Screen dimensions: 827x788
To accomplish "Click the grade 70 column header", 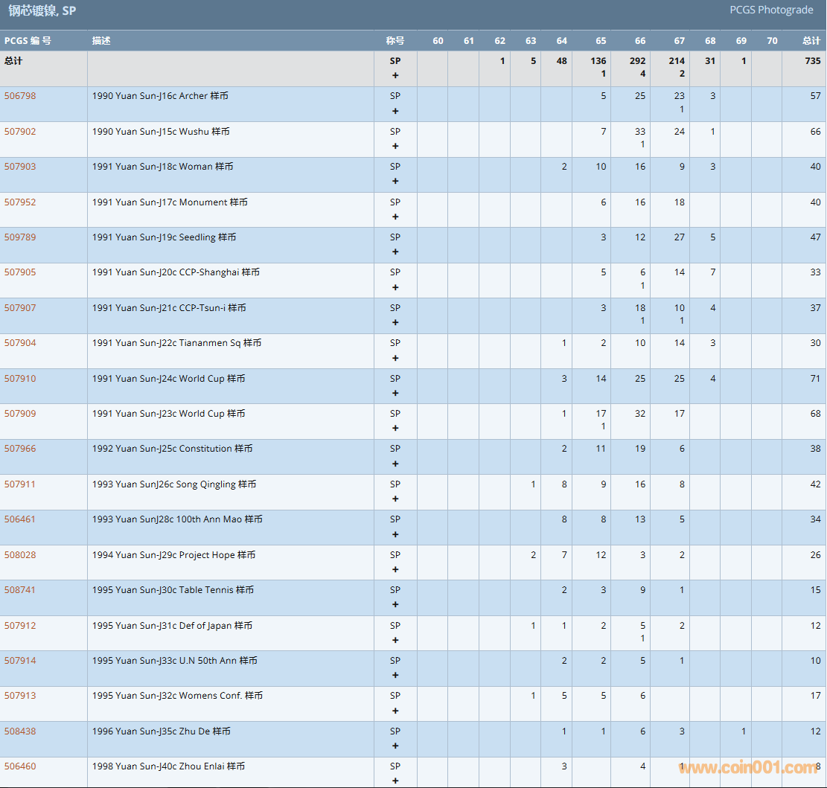I will pyautogui.click(x=772, y=41).
